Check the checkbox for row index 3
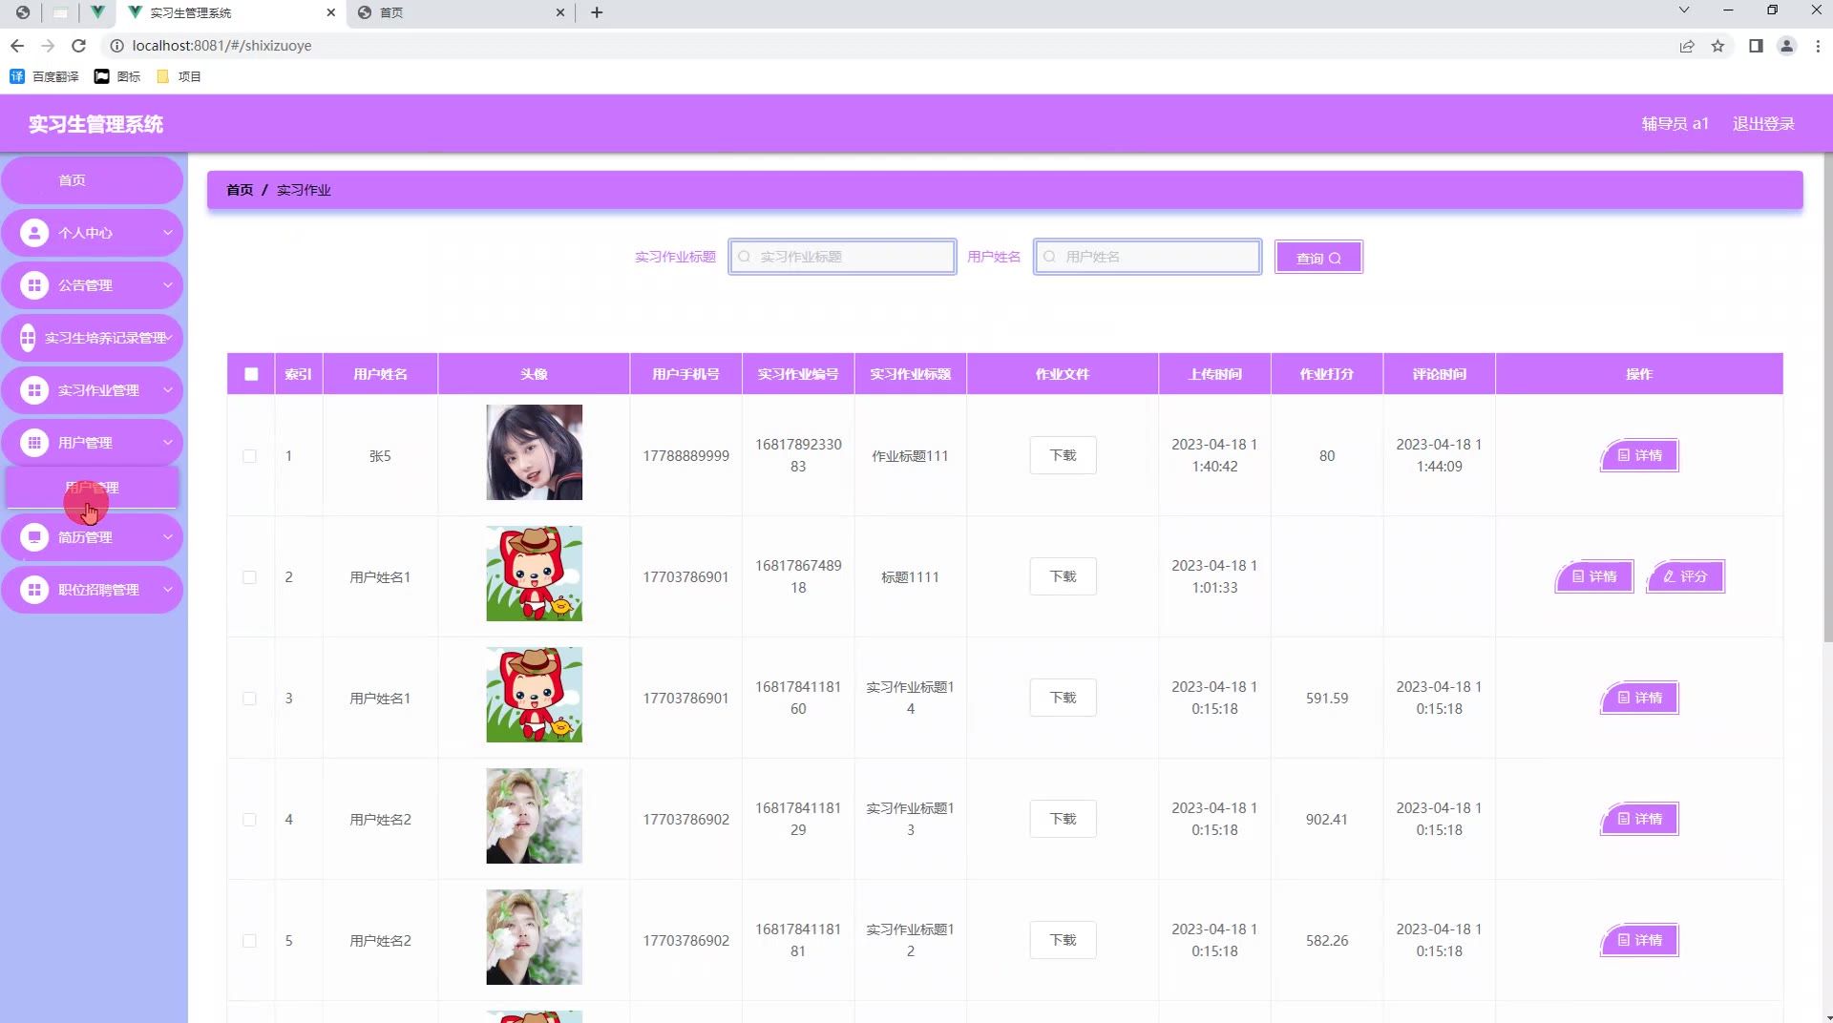The image size is (1833, 1023). 249,699
